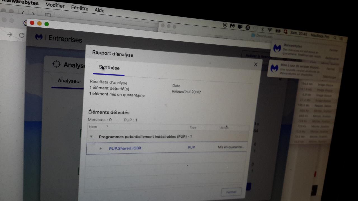This screenshot has height=201, width=358.
Task: Open the Malwarebytes menu bar status icon
Action: coord(232,26)
